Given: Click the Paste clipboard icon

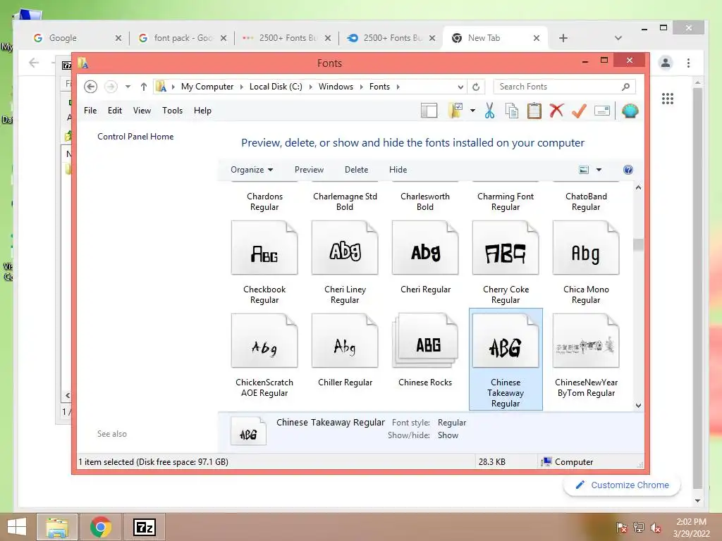Looking at the screenshot, I should (534, 111).
